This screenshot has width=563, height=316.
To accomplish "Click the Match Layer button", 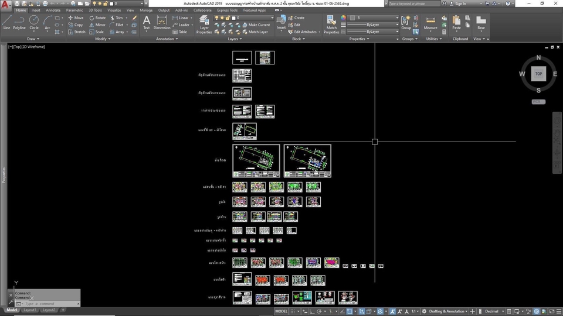I will (x=255, y=32).
